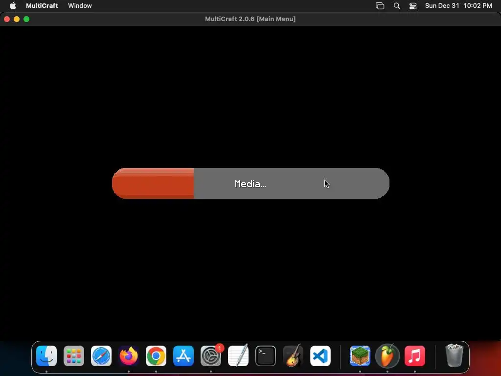Open the MultiCraft application menu
Viewport: 501px width, 376px height.
[42, 5]
